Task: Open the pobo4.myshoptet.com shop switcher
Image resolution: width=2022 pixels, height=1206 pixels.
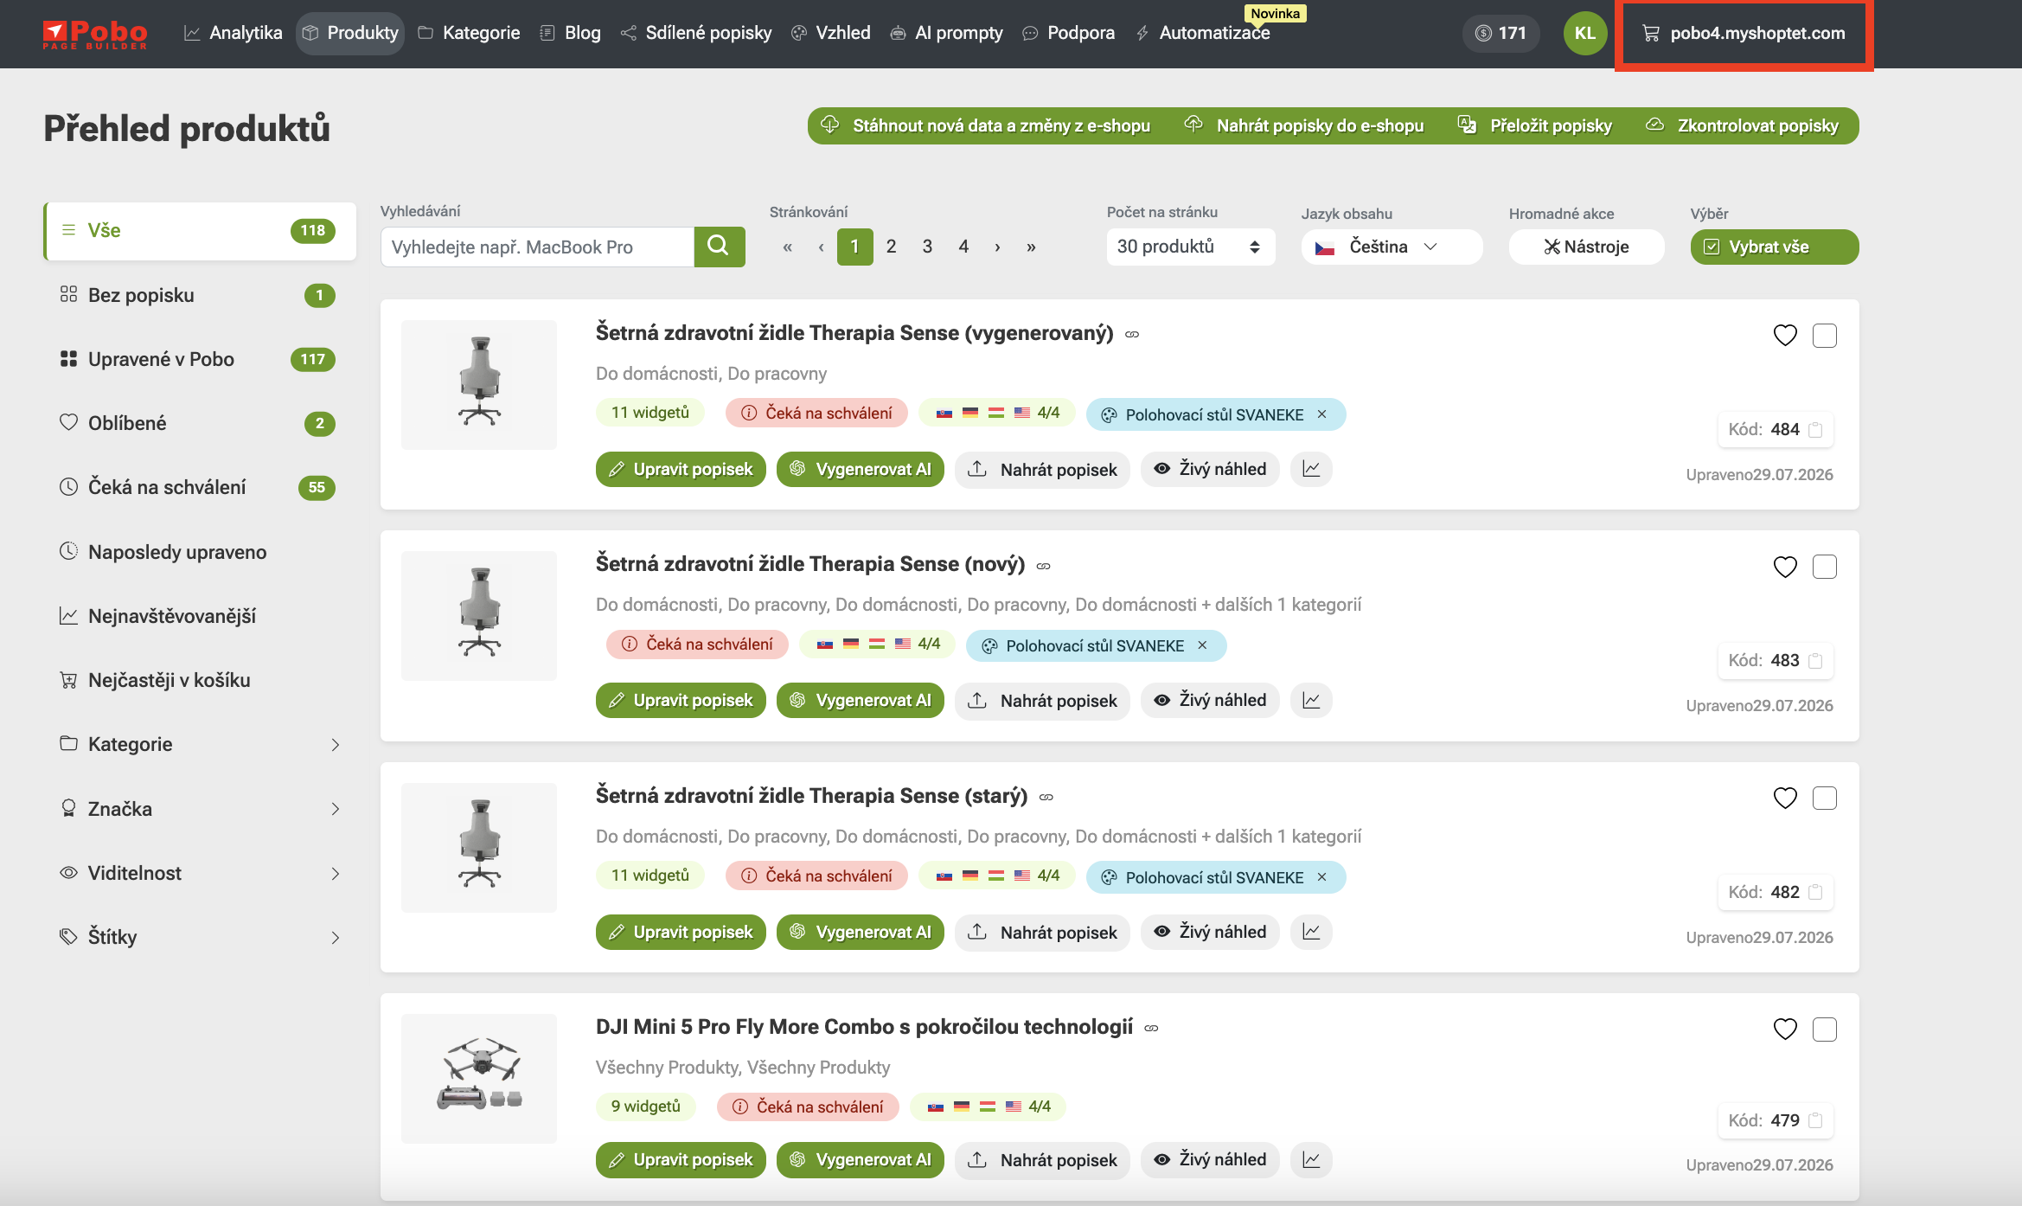Action: tap(1744, 33)
